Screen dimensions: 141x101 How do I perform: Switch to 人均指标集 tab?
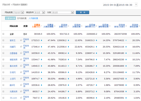33,18
